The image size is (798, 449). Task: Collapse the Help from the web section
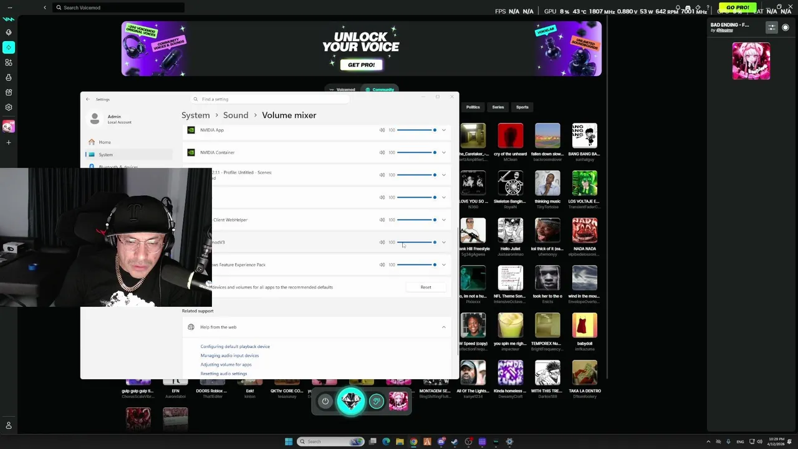click(444, 327)
